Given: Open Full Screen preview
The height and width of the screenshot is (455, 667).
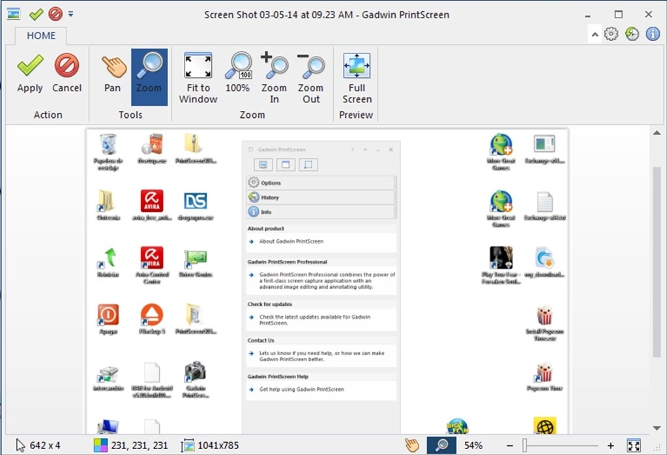Looking at the screenshot, I should tap(357, 78).
